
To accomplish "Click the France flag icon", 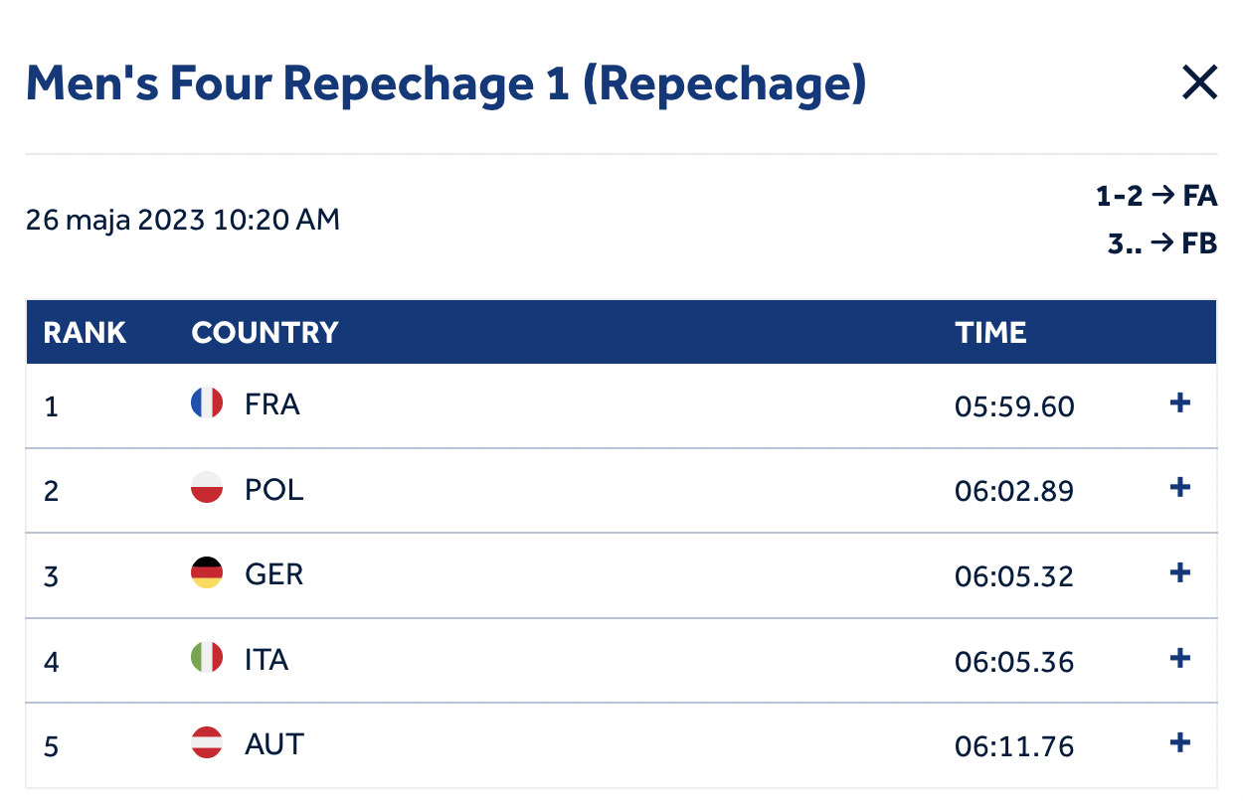I will [207, 403].
